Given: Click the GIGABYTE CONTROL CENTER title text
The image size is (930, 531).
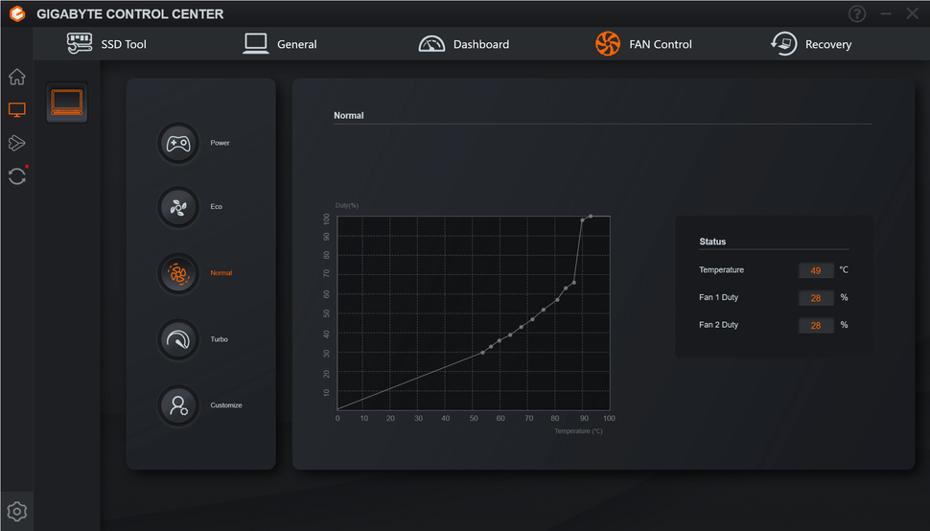Looking at the screenshot, I should [x=129, y=14].
